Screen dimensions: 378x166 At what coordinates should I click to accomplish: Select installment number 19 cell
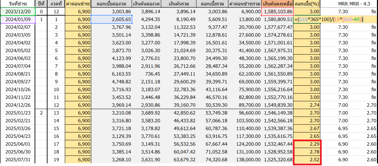56,160
